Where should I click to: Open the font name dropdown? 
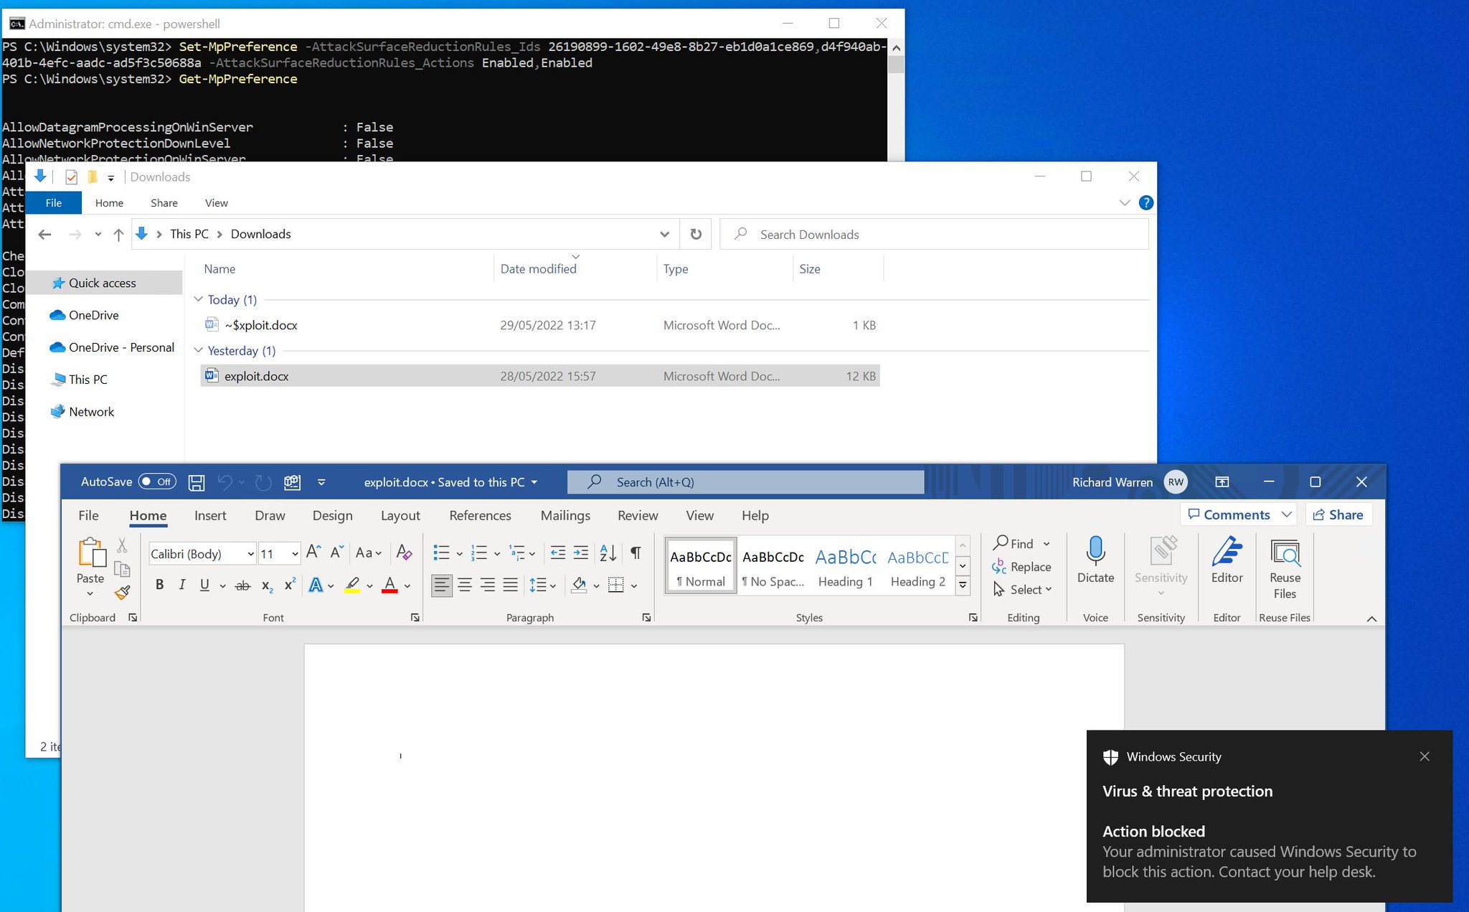click(x=250, y=554)
